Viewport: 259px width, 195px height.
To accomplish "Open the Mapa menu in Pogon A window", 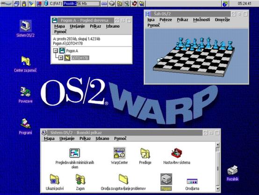I will pos(59,26).
